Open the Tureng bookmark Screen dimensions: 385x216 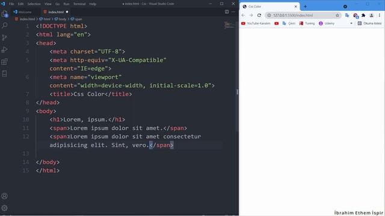point(307,23)
